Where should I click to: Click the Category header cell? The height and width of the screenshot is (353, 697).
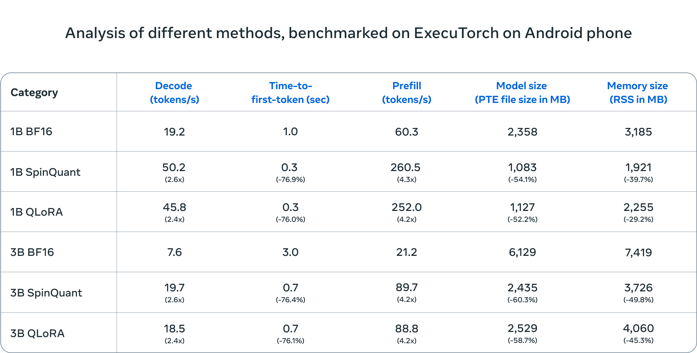click(x=34, y=93)
